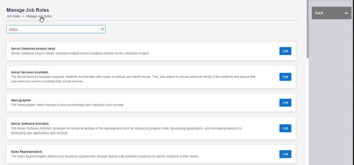The width and height of the screenshot is (354, 165).
Task: Click the Sales Representative card title
Action: 26,151
